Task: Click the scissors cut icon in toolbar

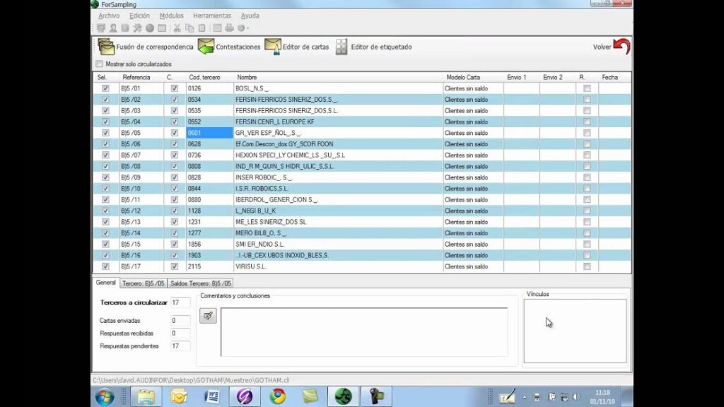Action: click(177, 28)
